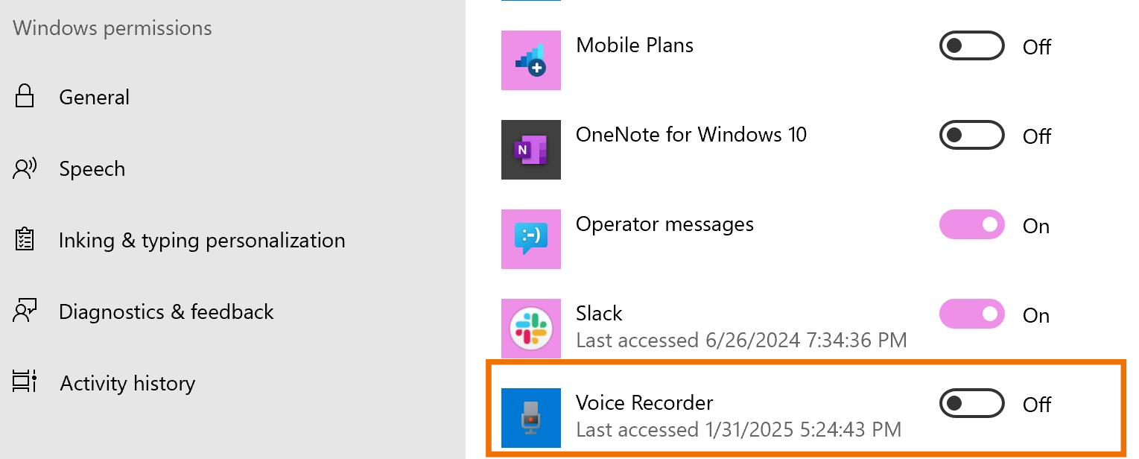1139x459 pixels.
Task: Click the Speech sidebar icon
Action: (25, 168)
